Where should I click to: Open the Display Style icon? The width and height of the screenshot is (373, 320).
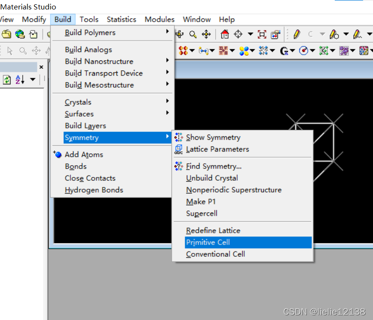(275, 34)
